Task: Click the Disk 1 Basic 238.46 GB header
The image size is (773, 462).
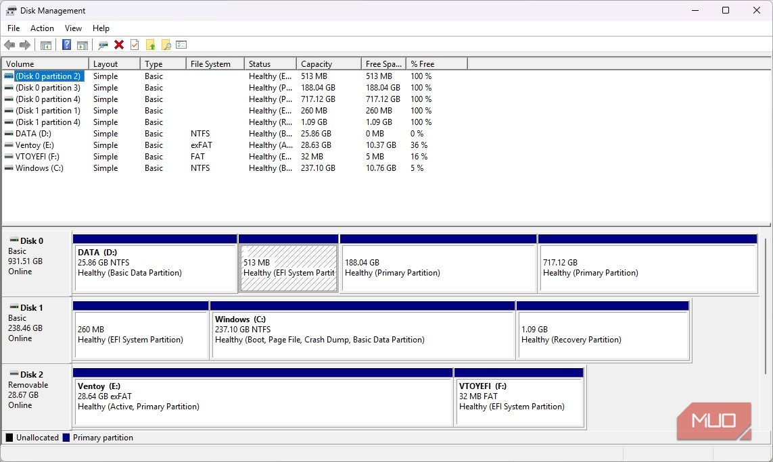Action: pyautogui.click(x=37, y=330)
